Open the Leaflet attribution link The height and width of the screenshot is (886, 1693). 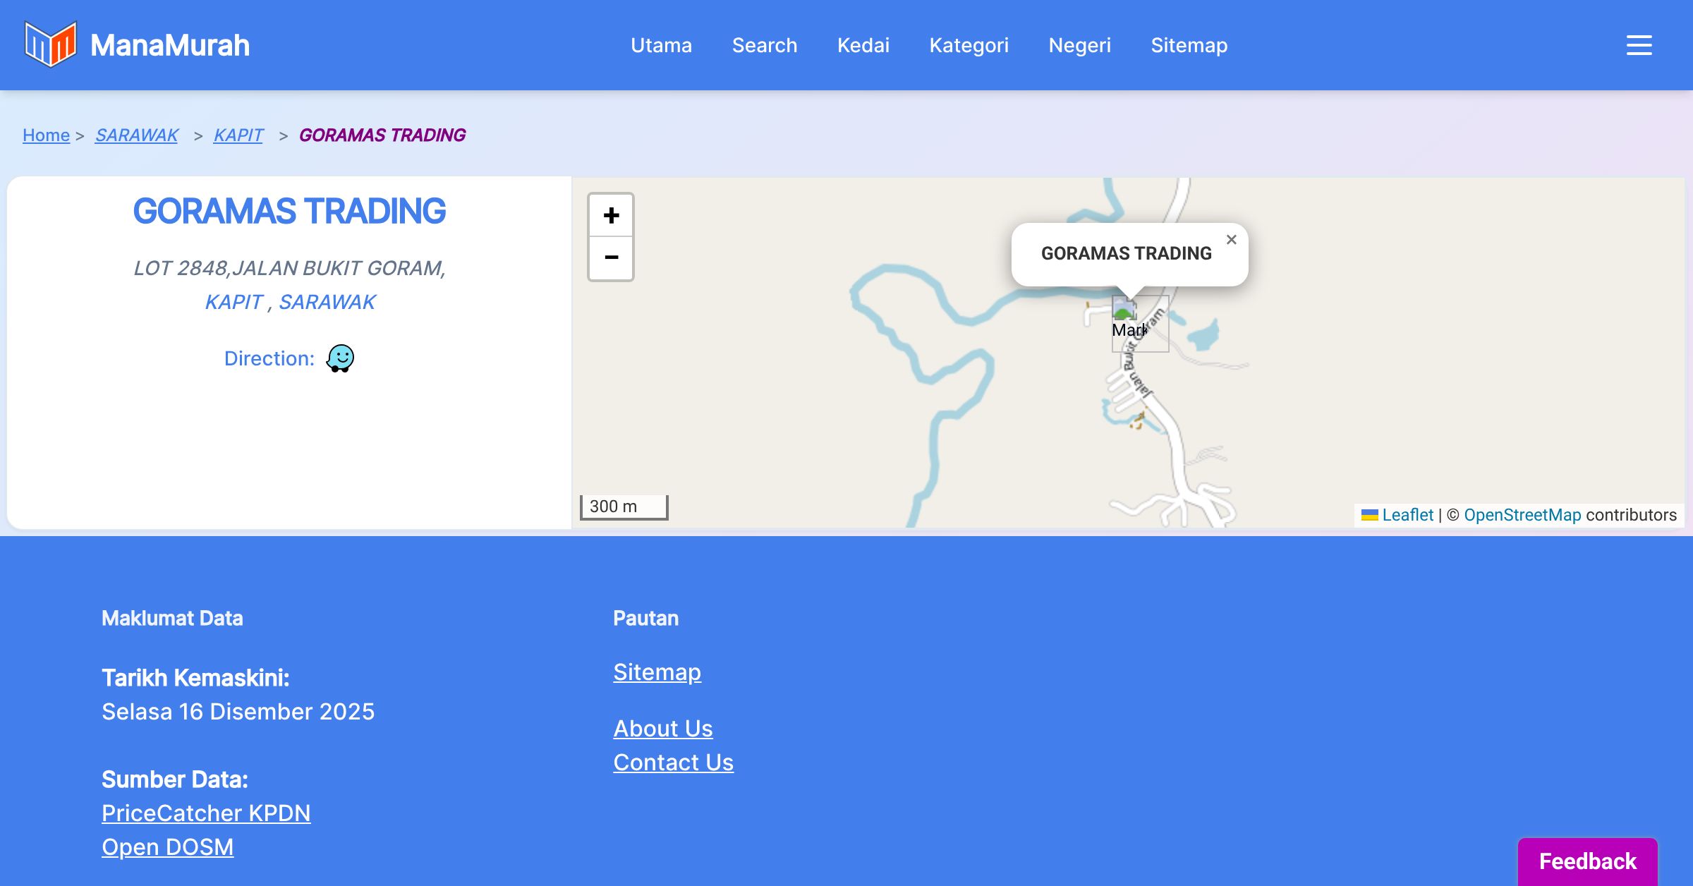(1407, 515)
